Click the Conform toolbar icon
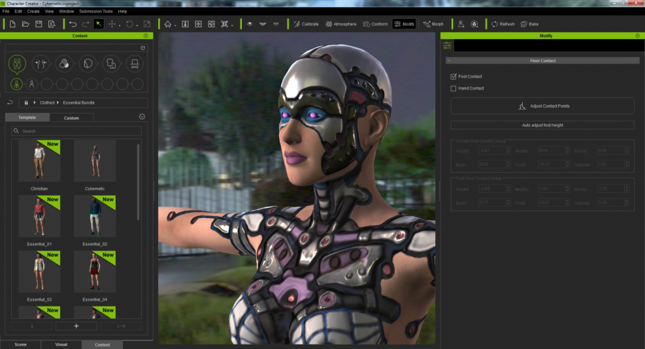This screenshot has height=349, width=645. (375, 24)
